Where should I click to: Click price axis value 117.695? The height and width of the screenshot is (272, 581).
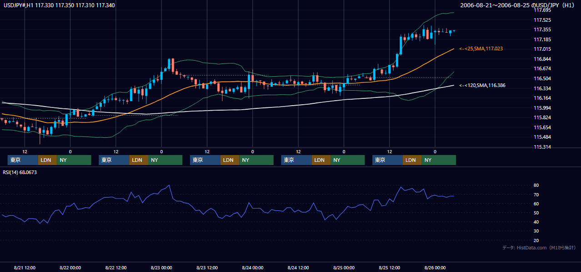pos(542,10)
